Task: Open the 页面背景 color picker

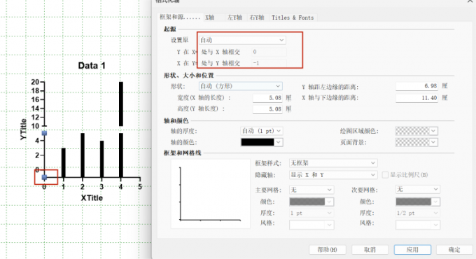Action: click(416, 142)
